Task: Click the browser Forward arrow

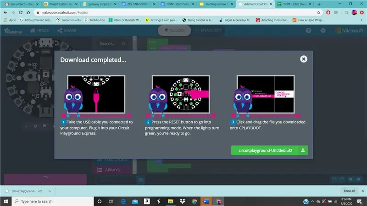Action: pos(13,13)
